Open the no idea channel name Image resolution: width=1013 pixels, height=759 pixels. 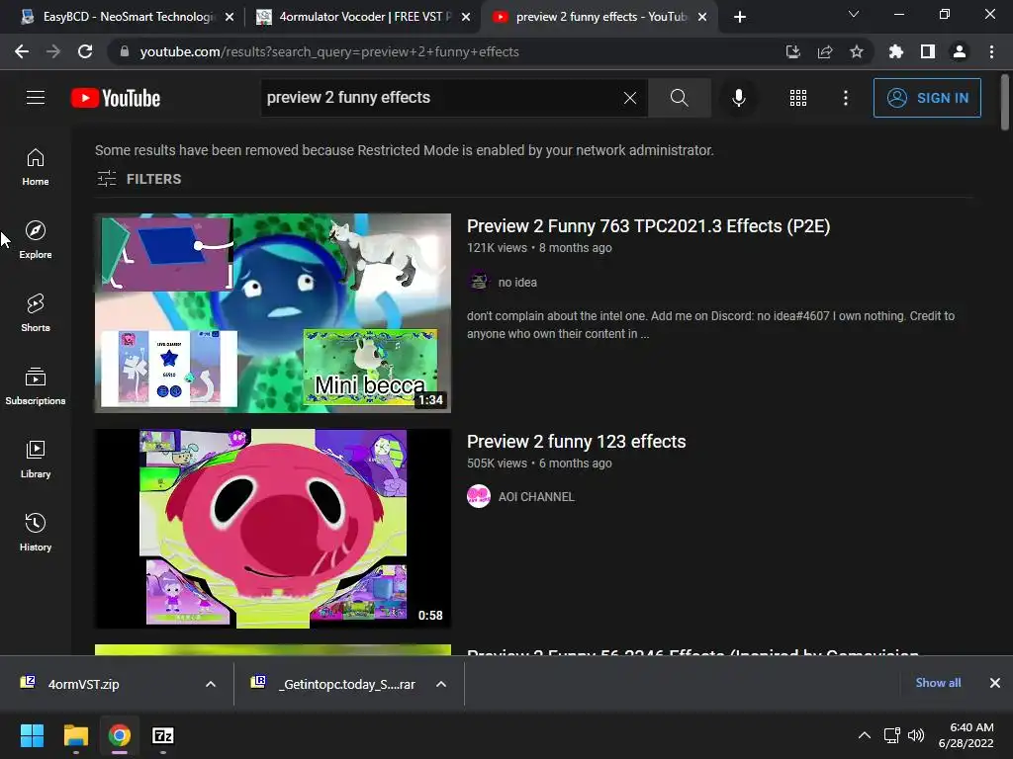click(x=517, y=282)
